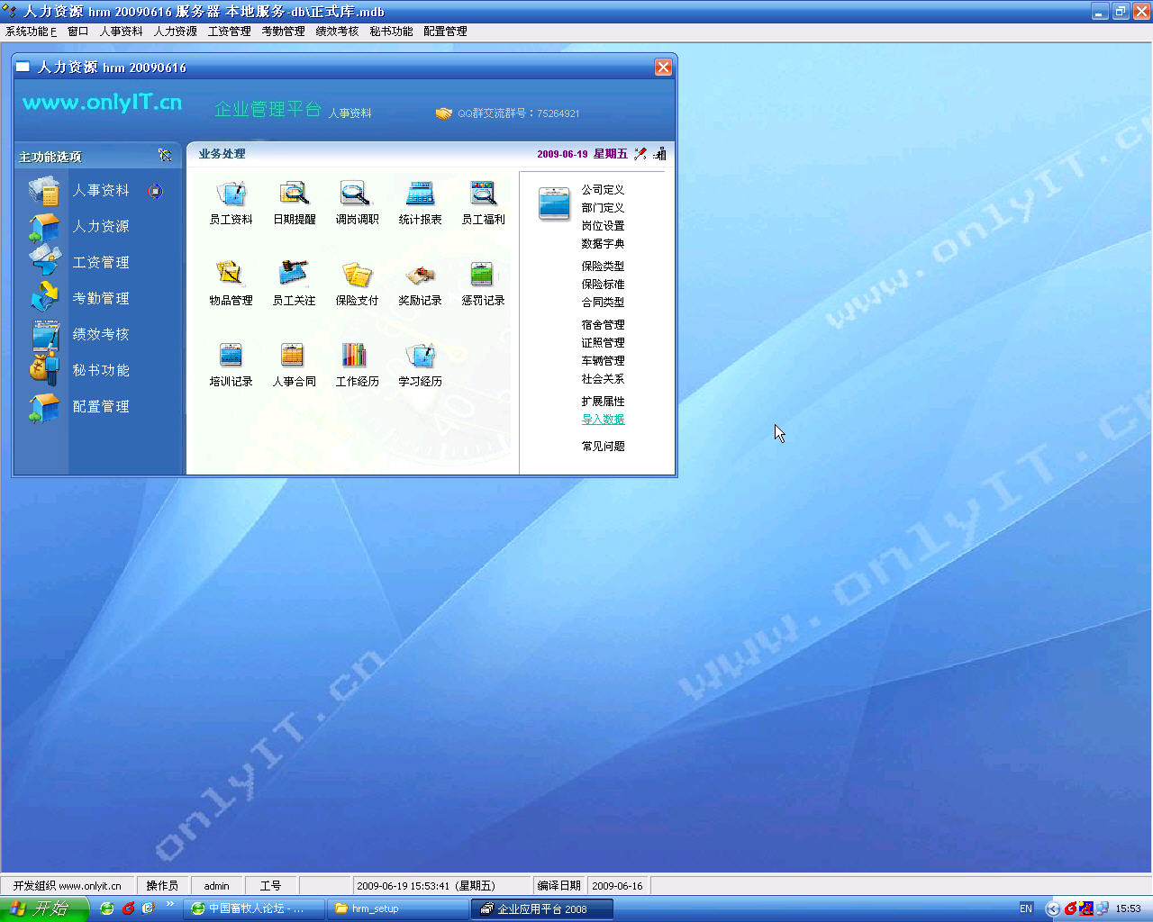Click the 培训记录 training records icon

click(231, 356)
